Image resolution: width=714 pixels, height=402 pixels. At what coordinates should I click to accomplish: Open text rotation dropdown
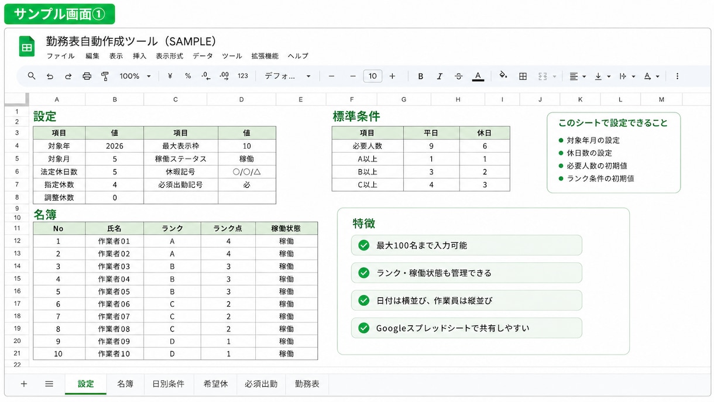pos(651,76)
